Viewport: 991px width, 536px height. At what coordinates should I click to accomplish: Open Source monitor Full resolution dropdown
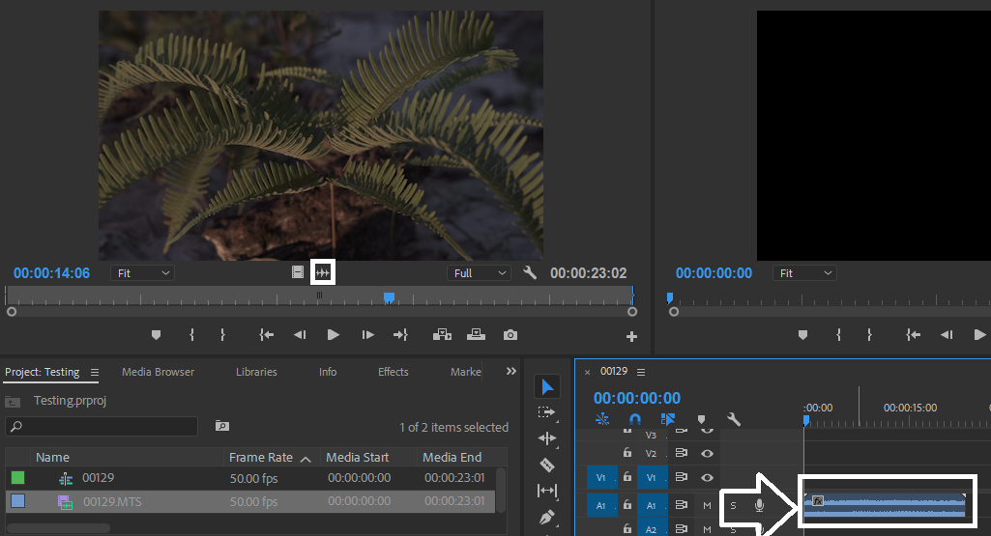pos(480,272)
